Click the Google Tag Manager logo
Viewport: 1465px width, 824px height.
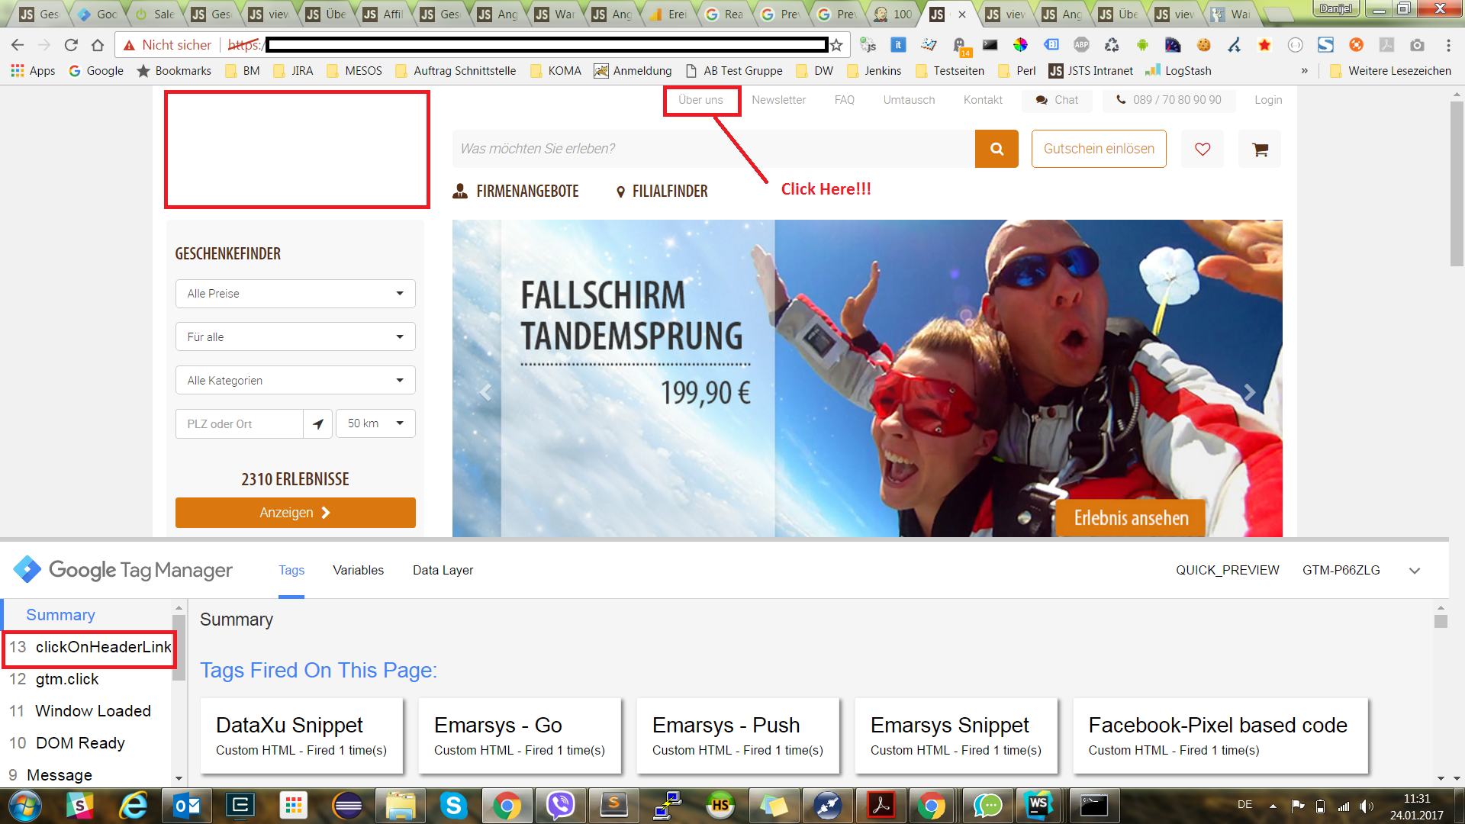123,570
